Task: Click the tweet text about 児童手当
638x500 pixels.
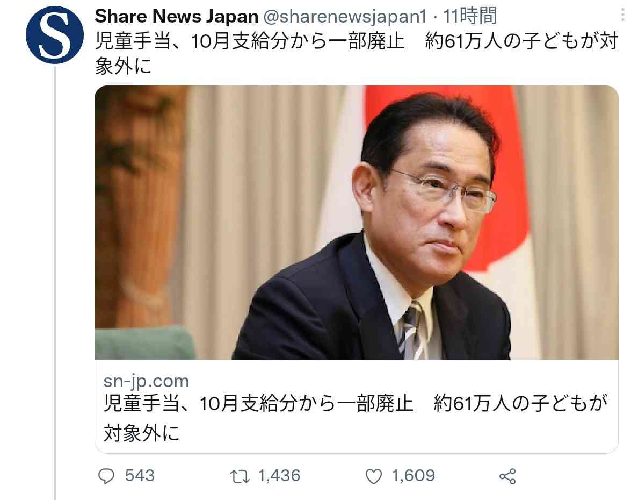Action: pyautogui.click(x=357, y=53)
